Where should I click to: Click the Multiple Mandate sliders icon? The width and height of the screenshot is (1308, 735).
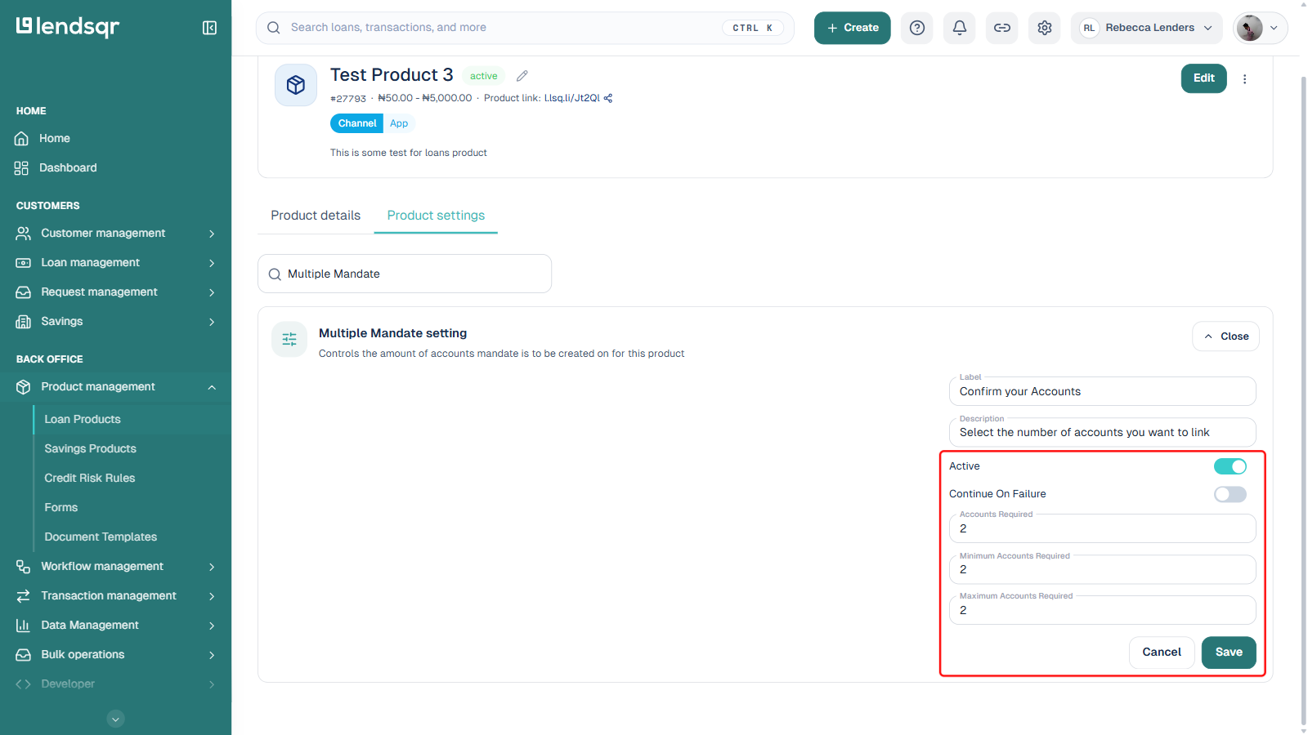click(289, 340)
